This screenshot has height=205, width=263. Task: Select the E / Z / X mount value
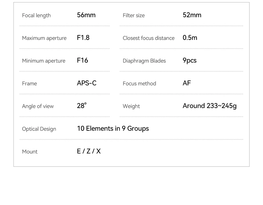[x=89, y=151]
